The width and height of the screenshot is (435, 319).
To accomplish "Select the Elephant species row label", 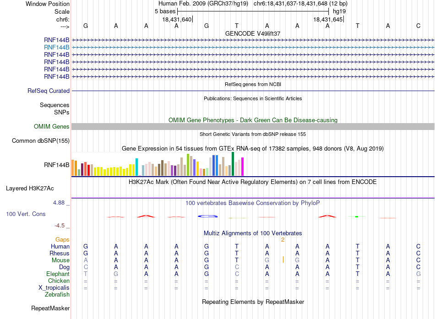I will 58,274.
